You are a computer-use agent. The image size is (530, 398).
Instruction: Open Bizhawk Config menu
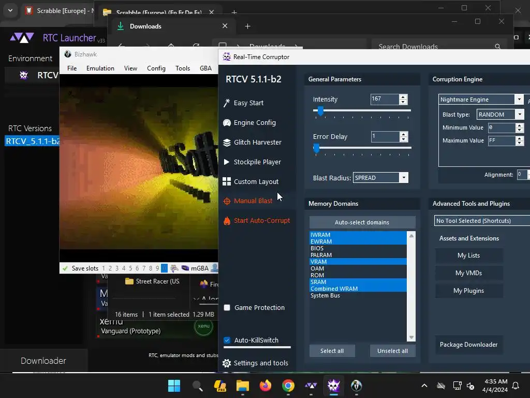[x=156, y=68]
